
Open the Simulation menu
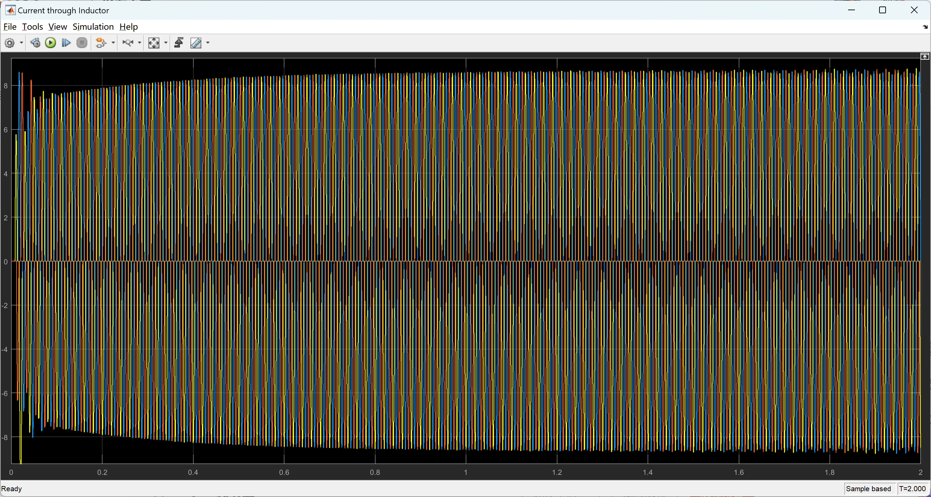93,27
